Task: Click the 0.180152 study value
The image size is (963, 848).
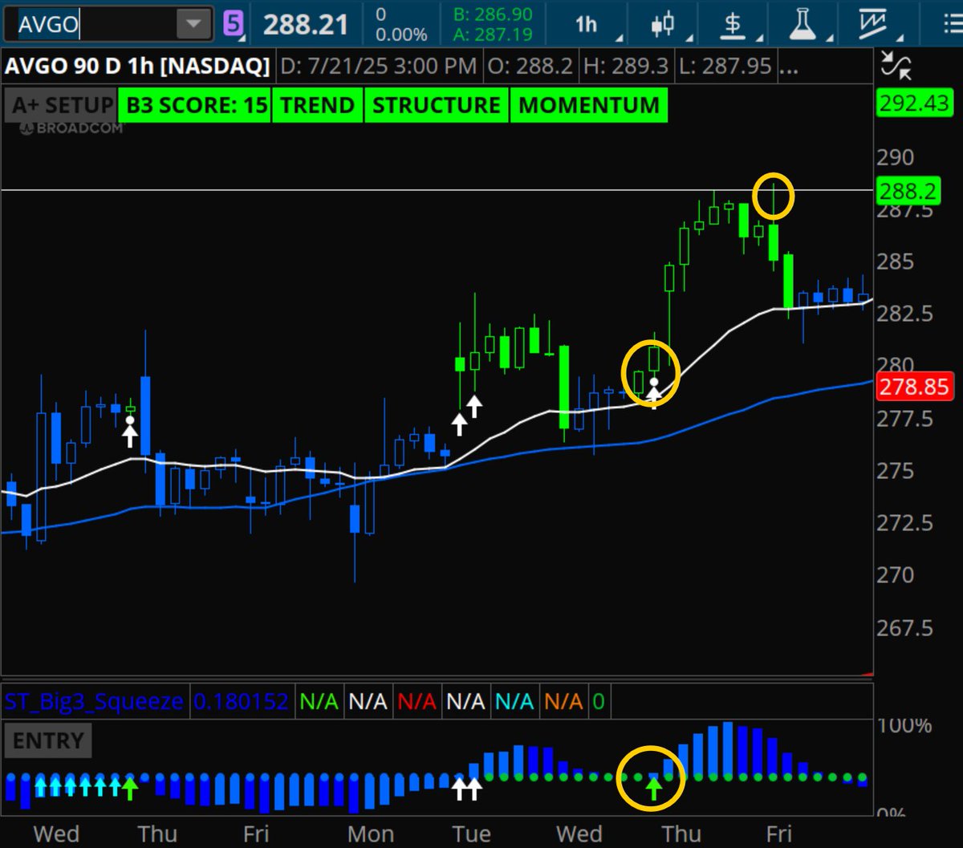Action: click(x=241, y=702)
